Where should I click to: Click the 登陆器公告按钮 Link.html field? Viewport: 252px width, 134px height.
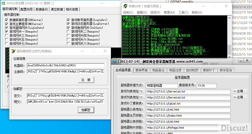[188, 122]
